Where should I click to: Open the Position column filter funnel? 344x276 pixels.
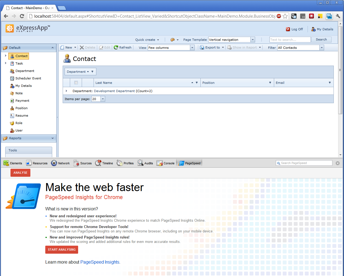click(270, 83)
